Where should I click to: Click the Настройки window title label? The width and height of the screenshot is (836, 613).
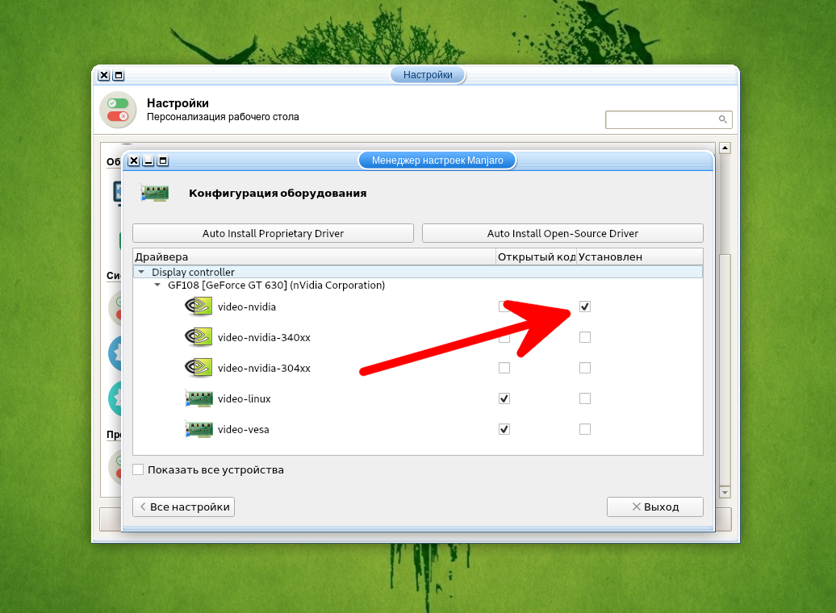click(428, 75)
